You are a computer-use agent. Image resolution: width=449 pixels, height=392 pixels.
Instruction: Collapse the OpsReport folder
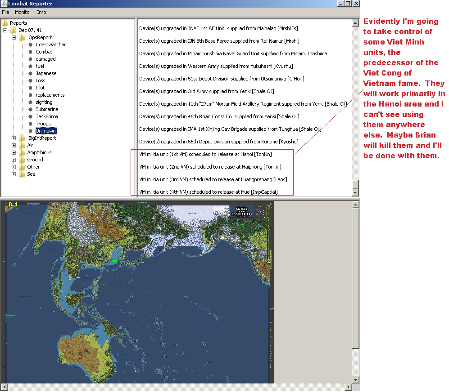click(x=14, y=37)
